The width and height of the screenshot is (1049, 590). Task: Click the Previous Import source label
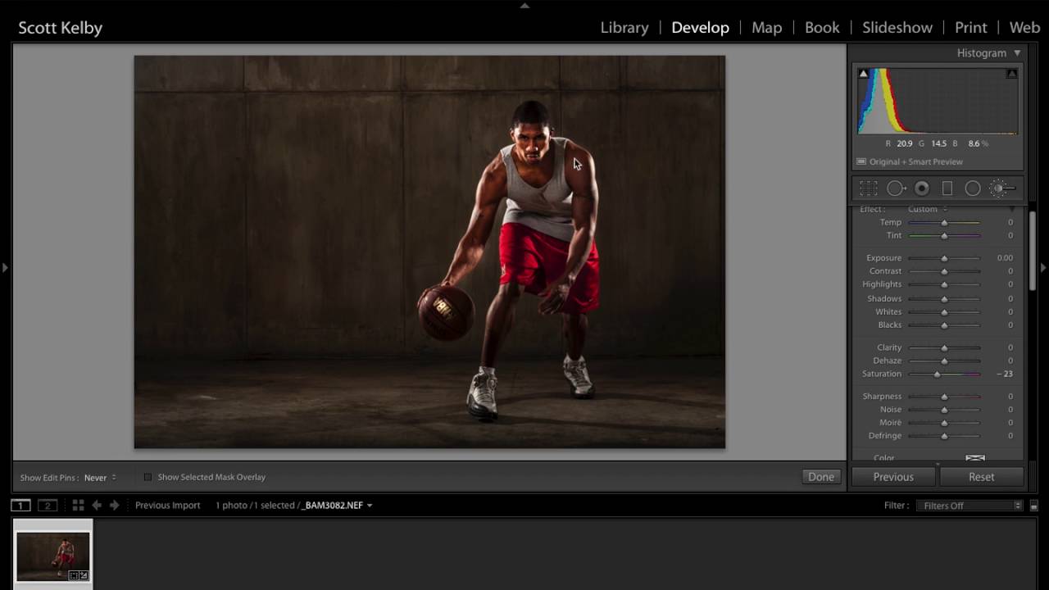point(168,506)
